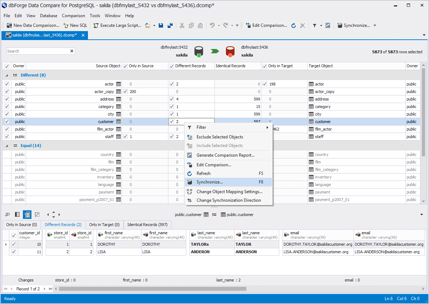Image resolution: width=429 pixels, height=304 pixels.
Task: Switch to the Identical Records (597) tab
Action: click(147, 225)
